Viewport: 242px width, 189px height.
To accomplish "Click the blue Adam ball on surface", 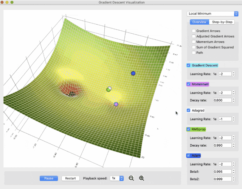I will (x=133, y=73).
